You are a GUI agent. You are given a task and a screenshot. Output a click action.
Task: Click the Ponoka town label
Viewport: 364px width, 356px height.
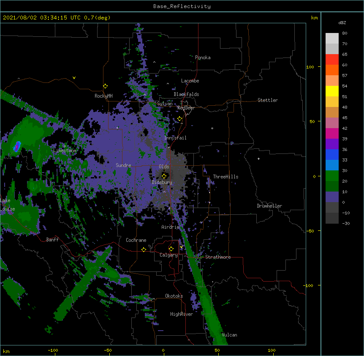click(203, 58)
